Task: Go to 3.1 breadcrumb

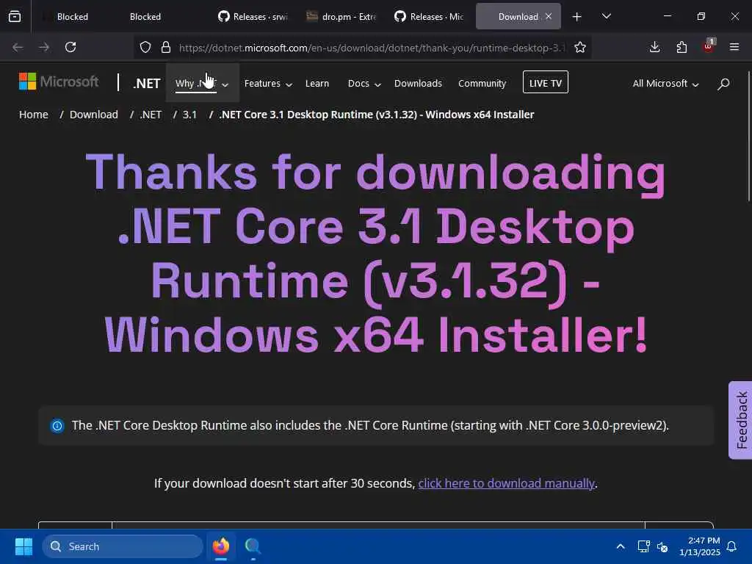Action: [x=189, y=115]
